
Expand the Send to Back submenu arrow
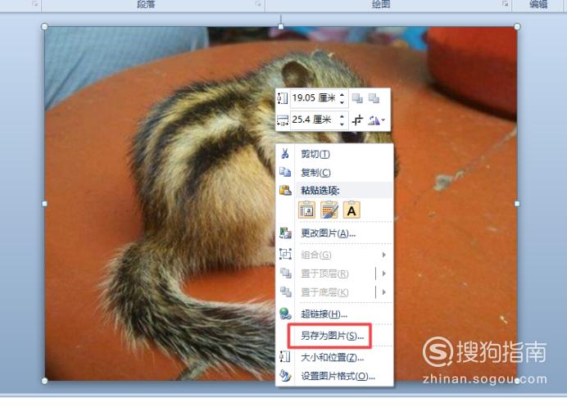[x=384, y=292]
